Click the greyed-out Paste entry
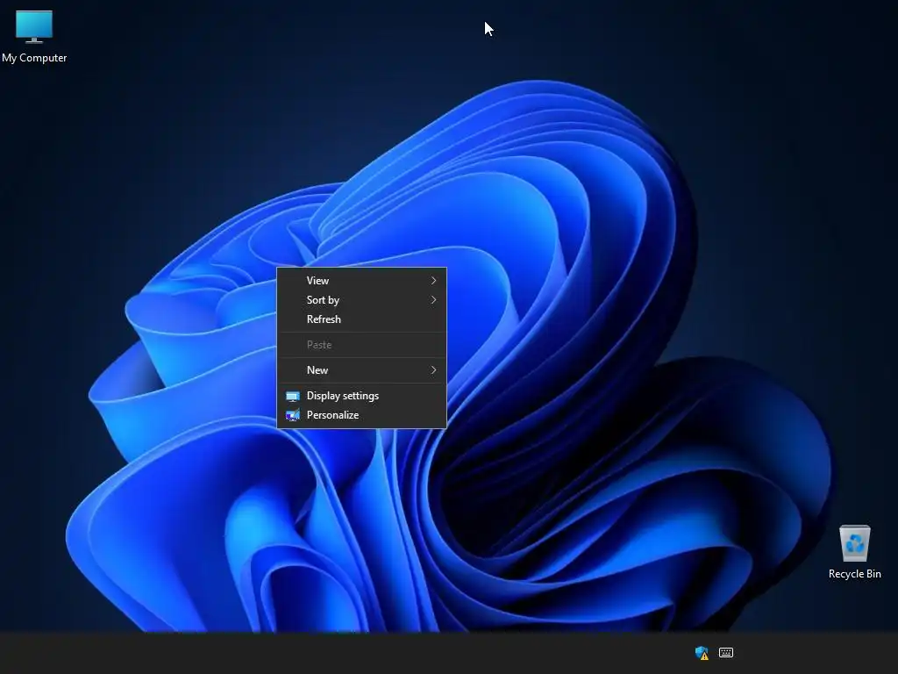Viewport: 898px width, 674px height. pyautogui.click(x=361, y=344)
